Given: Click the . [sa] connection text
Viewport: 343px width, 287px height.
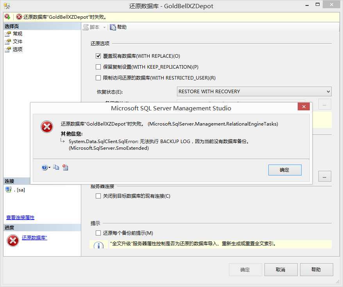Looking at the screenshot, I should 19,190.
